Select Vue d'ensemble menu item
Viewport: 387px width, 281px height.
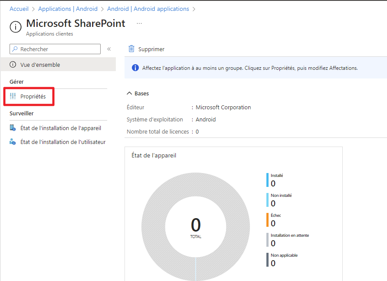58,65
